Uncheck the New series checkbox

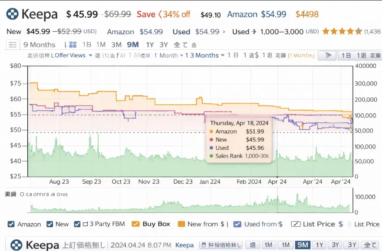tap(50, 224)
